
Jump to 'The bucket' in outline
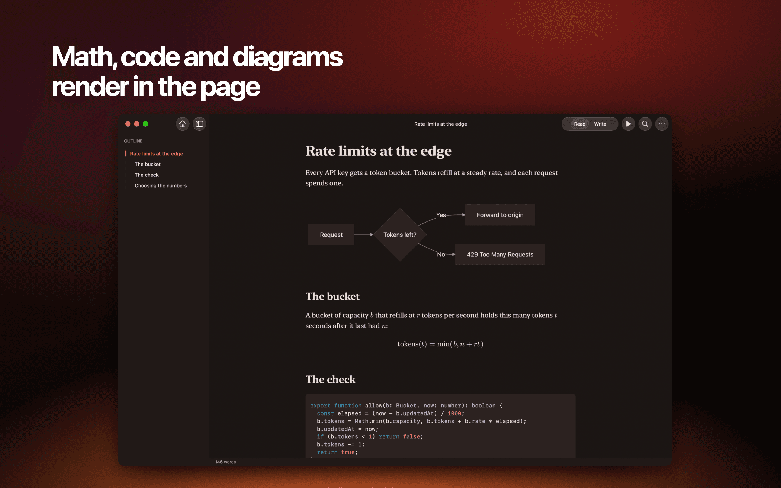tap(148, 164)
